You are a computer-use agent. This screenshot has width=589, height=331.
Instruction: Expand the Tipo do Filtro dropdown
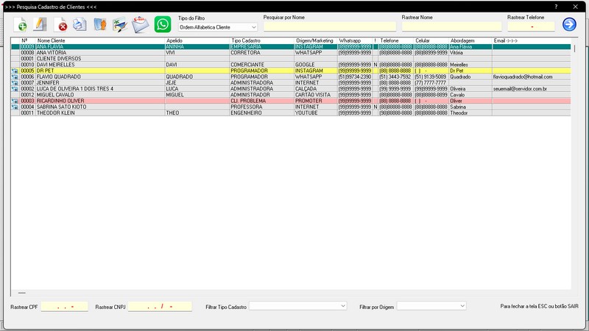pyautogui.click(x=217, y=27)
